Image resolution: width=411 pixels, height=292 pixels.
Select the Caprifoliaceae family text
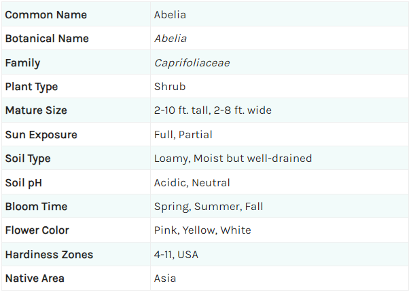click(x=192, y=63)
